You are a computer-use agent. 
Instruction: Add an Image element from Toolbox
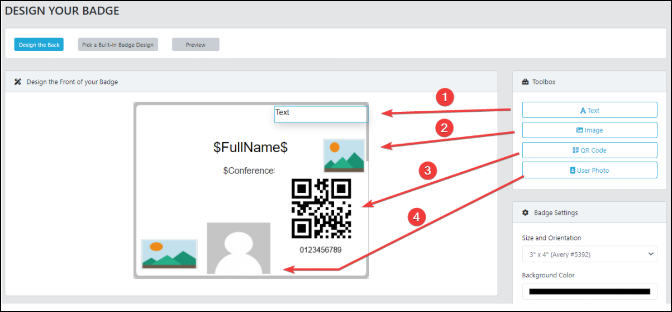(x=589, y=130)
